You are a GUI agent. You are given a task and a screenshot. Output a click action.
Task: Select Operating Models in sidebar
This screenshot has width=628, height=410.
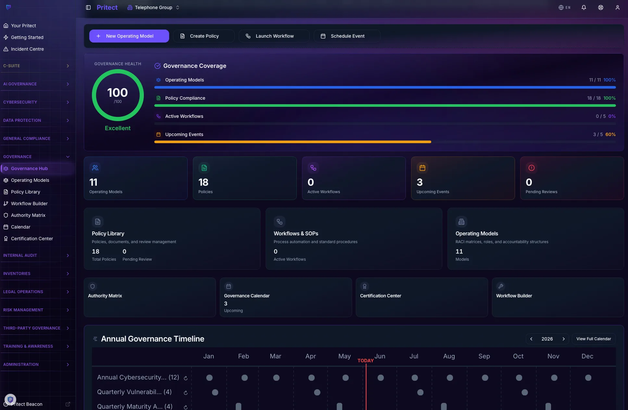[37, 180]
